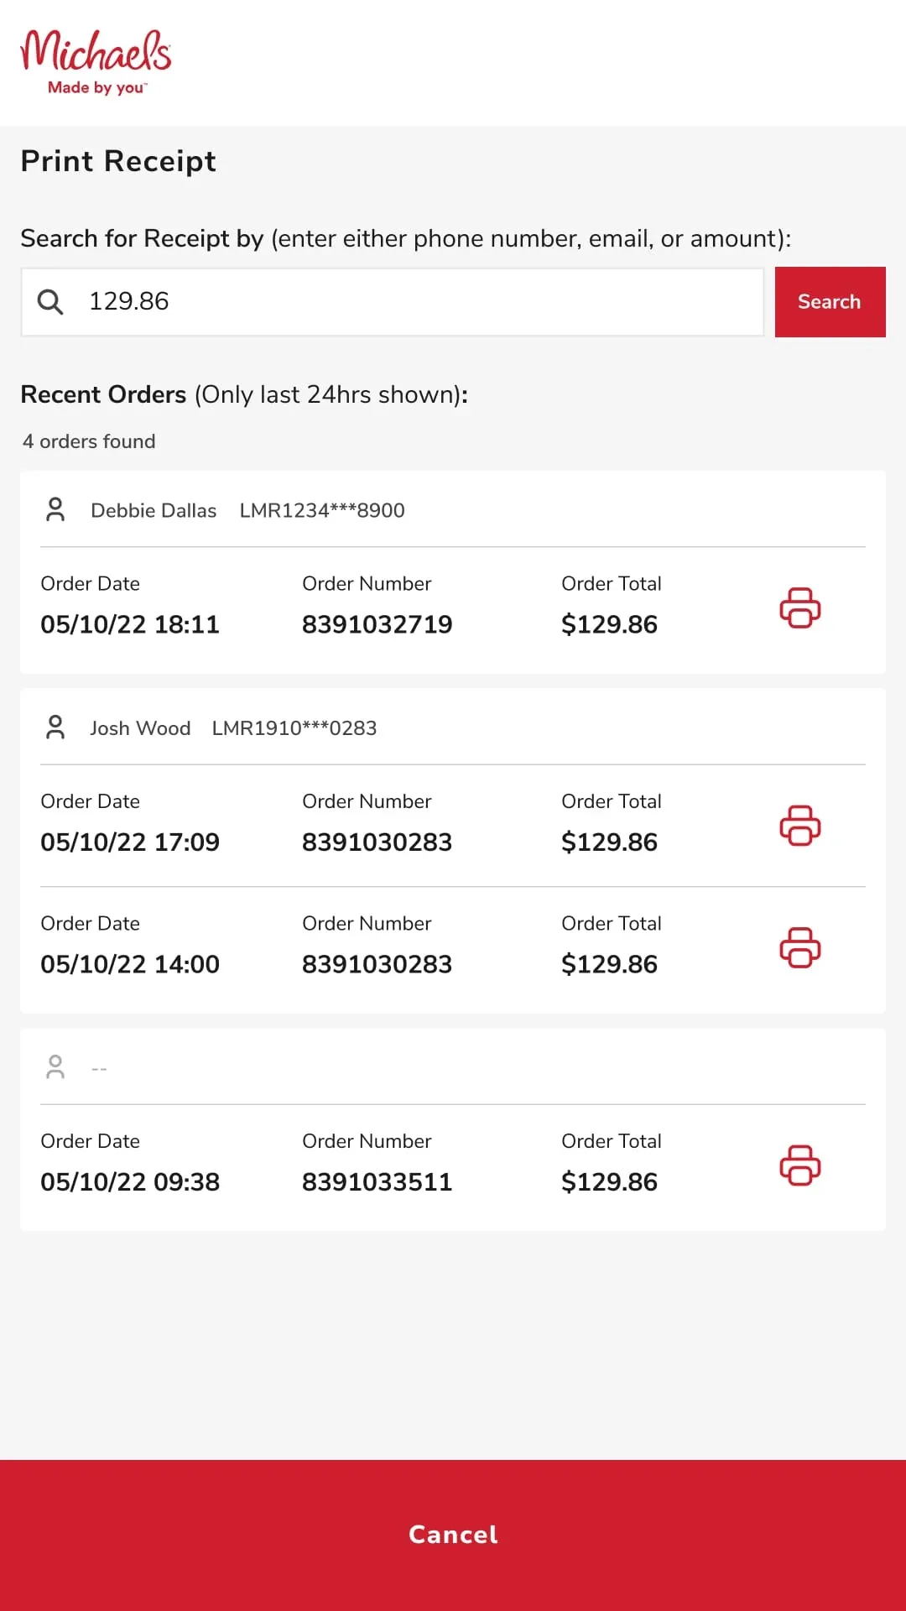The image size is (906, 1611).
Task: Click order date 05/10/22 17:09
Action: pos(130,842)
